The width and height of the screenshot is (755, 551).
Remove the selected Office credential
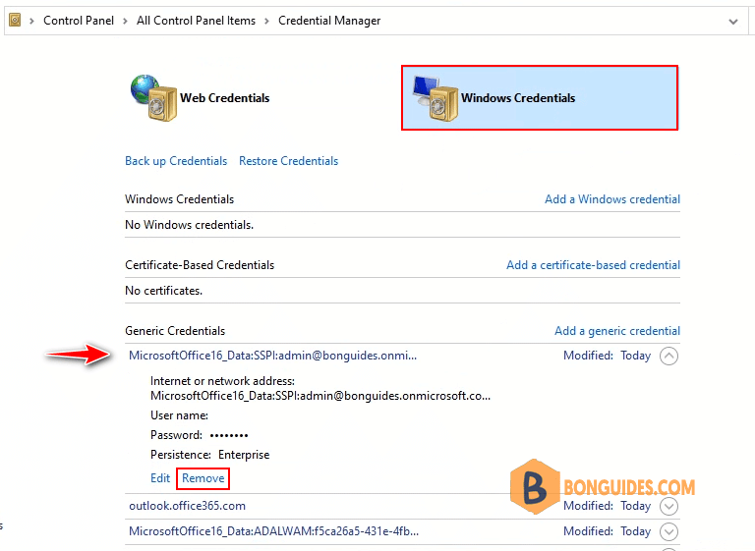[203, 478]
